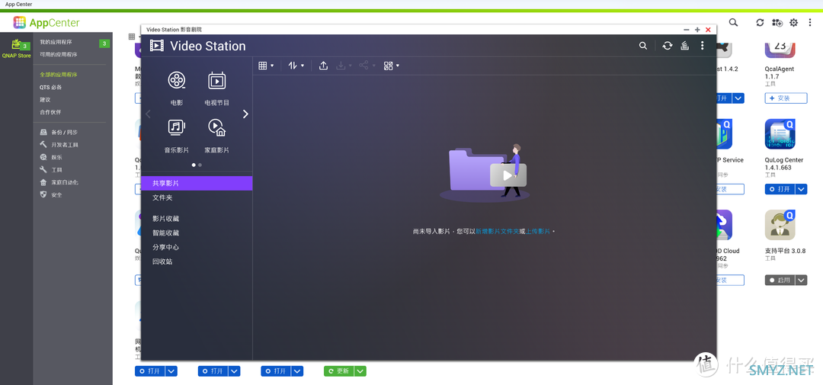Click the 新增影片文件夹 link
This screenshot has width=823, height=385.
coord(497,231)
